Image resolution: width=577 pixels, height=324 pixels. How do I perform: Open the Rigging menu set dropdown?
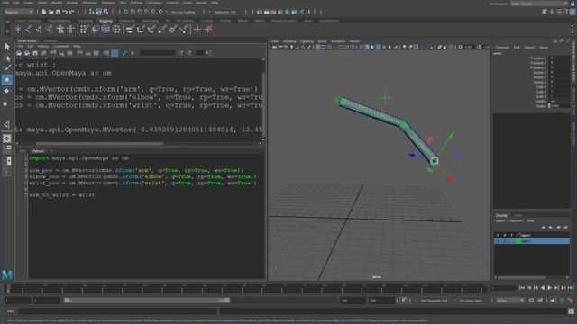[19, 12]
